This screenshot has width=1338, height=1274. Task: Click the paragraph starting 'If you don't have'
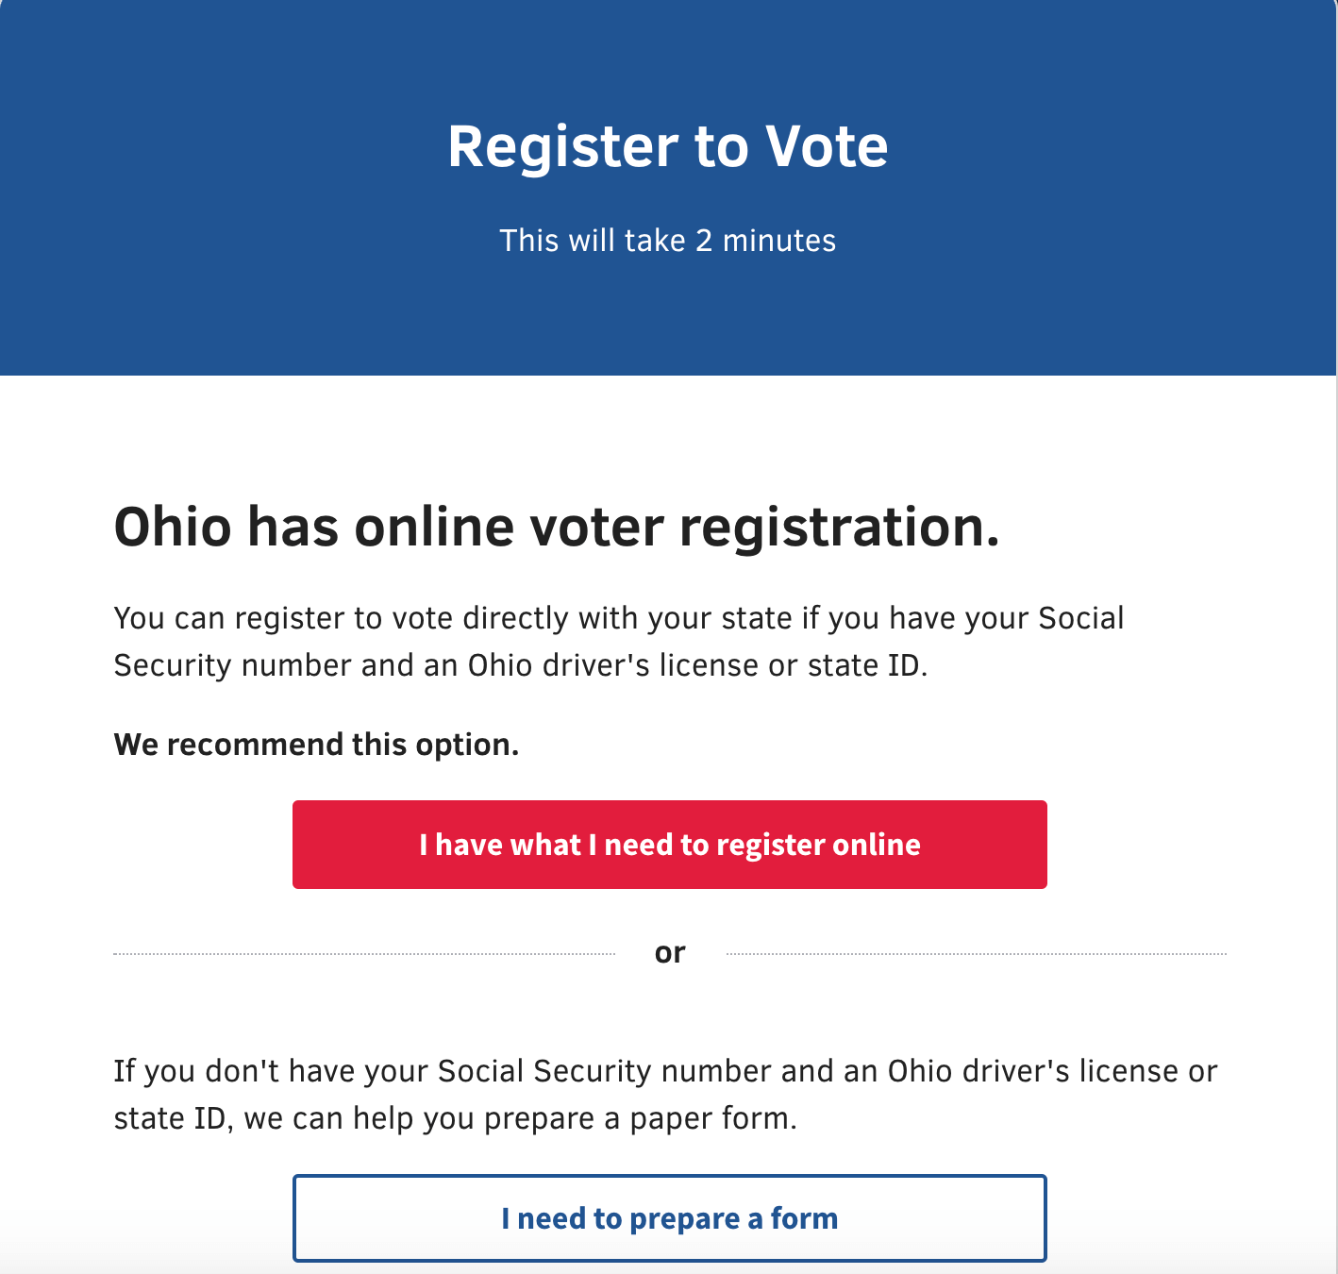point(665,1095)
